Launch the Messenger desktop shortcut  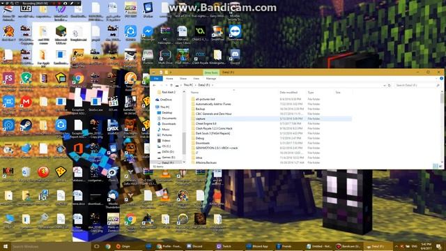148,33
